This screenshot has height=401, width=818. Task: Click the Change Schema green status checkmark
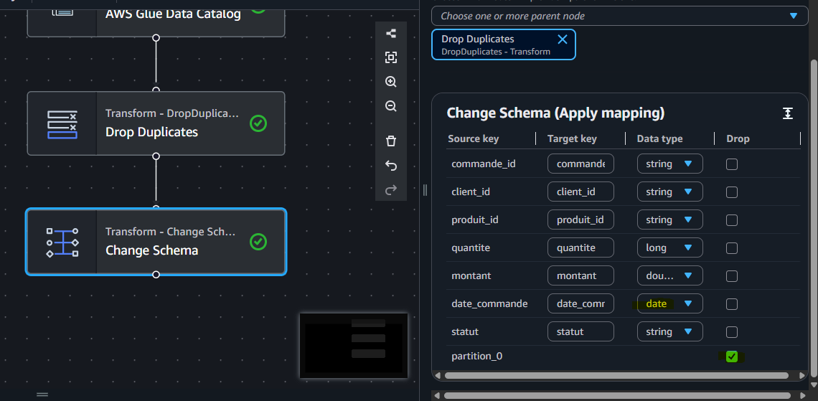(x=258, y=242)
